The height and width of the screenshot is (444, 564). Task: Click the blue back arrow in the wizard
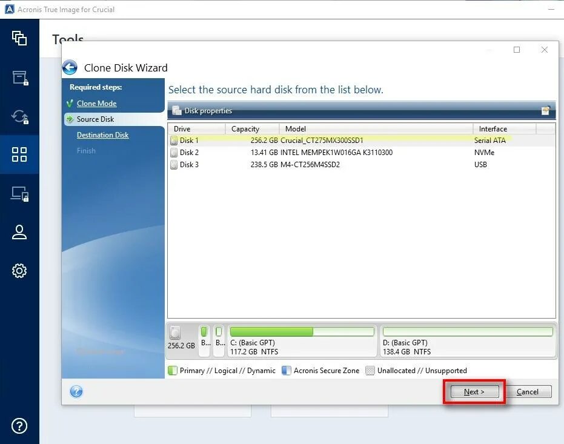coord(70,67)
